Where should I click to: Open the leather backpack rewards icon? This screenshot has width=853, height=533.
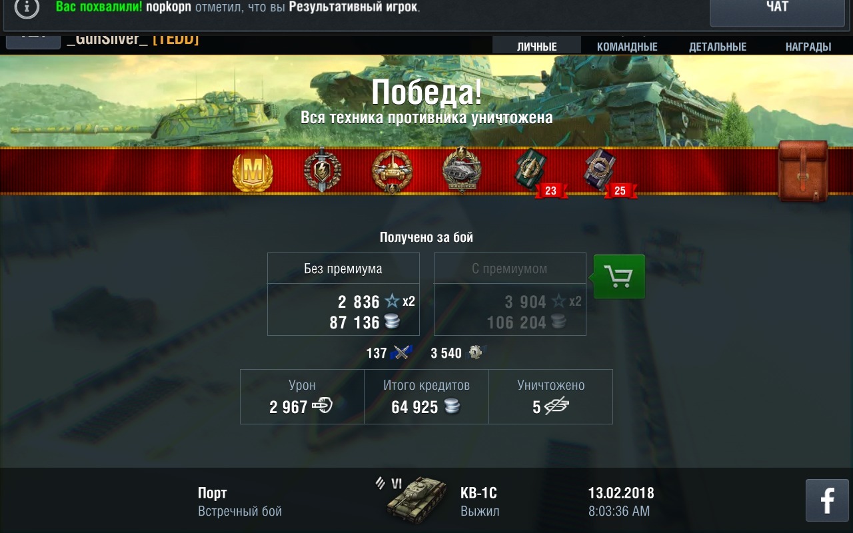pyautogui.click(x=803, y=171)
